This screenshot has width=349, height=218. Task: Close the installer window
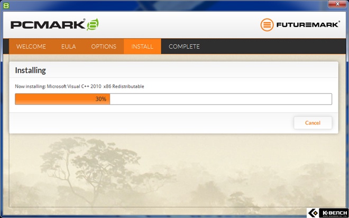(x=337, y=4)
